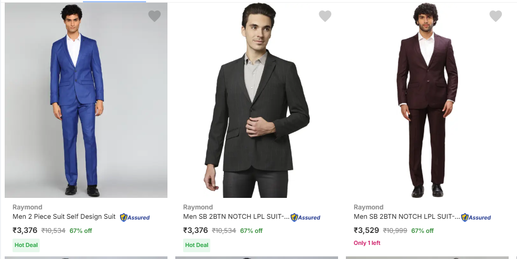Image resolution: width=517 pixels, height=259 pixels.
Task: Toggle the wishlist heart on the maroon suit
Action: 496,16
